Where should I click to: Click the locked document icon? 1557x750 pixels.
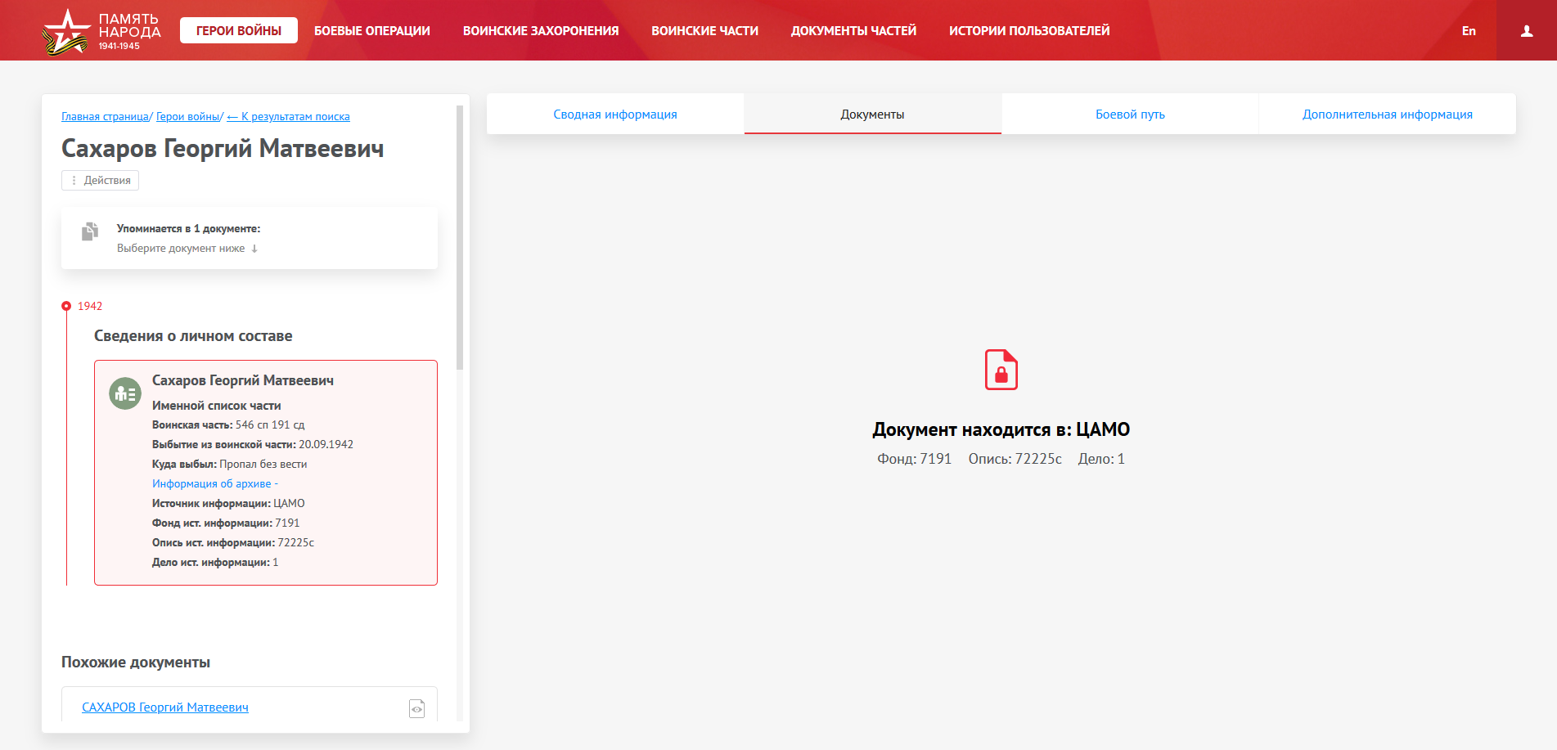click(x=1001, y=370)
